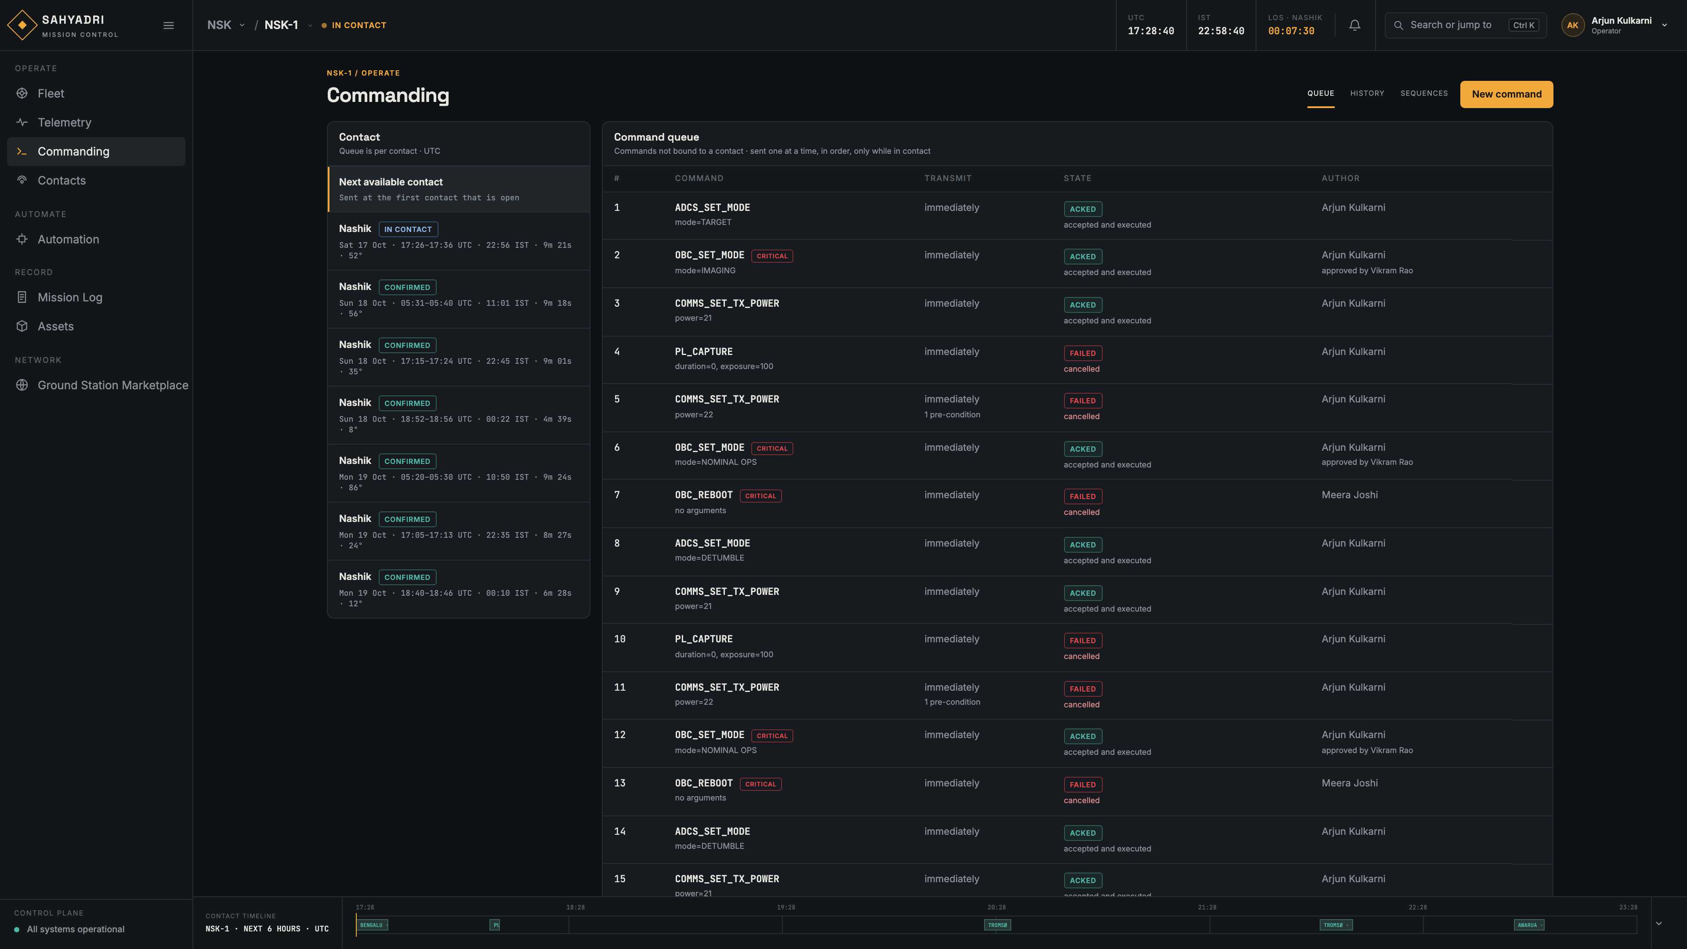This screenshot has height=949, width=1687.
Task: Switch to the Sequences tab
Action: pyautogui.click(x=1424, y=94)
